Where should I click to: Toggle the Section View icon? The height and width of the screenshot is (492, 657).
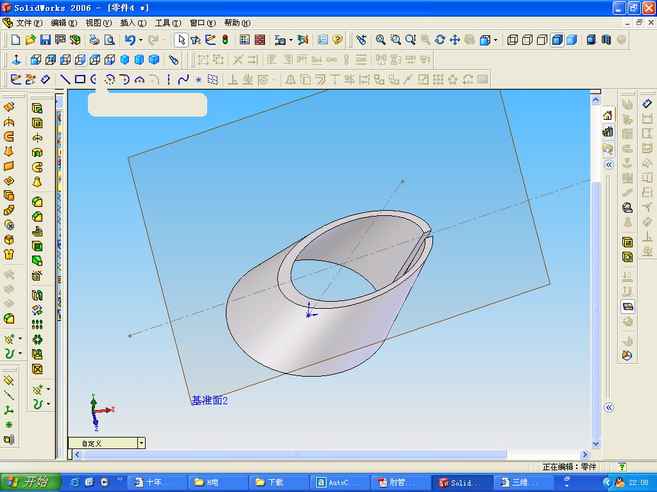pyautogui.click(x=606, y=40)
